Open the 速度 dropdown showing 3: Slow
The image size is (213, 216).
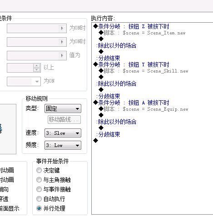pos(63,133)
